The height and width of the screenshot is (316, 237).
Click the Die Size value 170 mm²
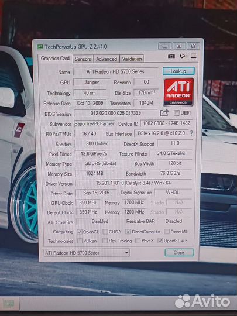[146, 92]
